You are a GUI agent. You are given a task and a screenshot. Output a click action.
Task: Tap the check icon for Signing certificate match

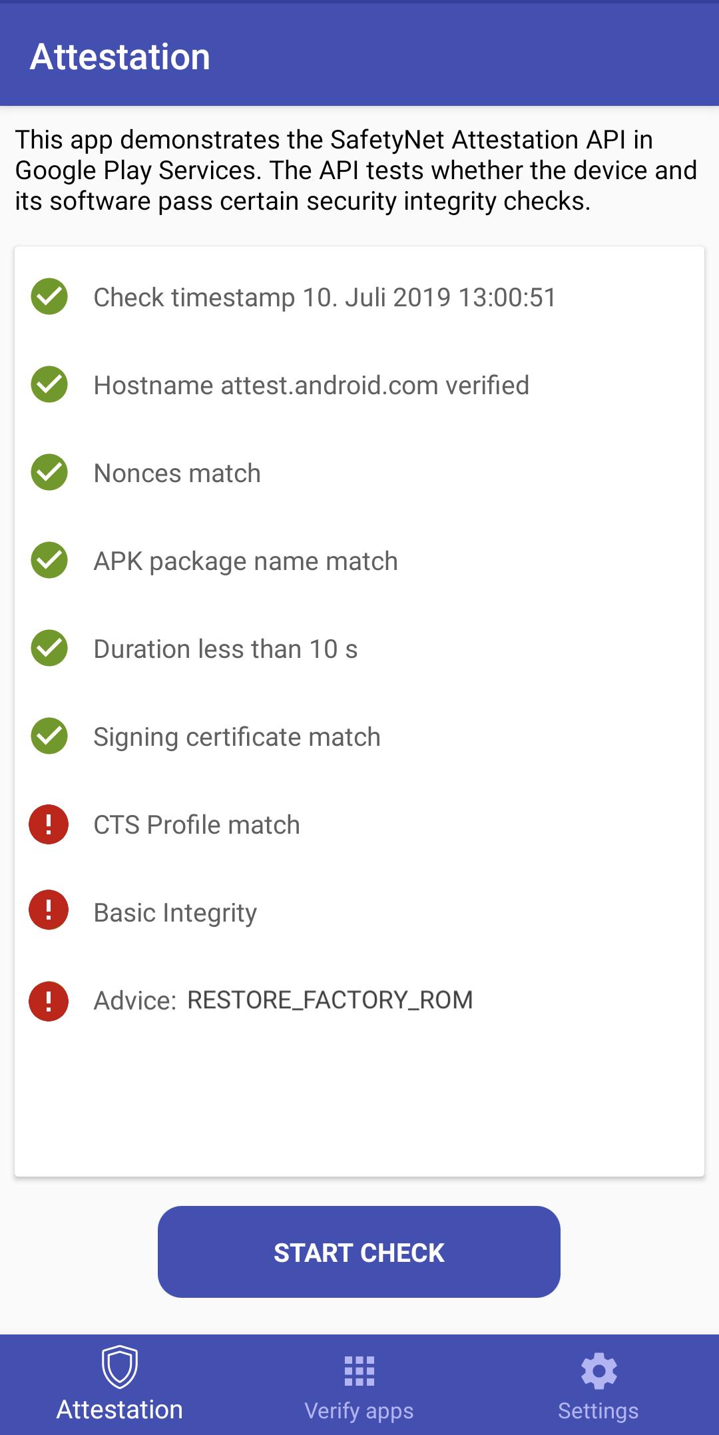[x=49, y=736]
